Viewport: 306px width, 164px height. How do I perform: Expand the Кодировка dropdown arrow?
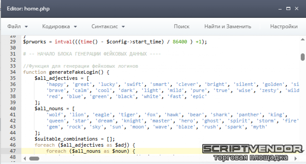pyautogui.click(x=75, y=27)
